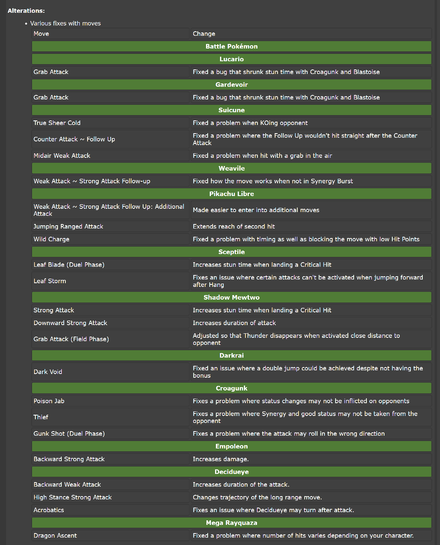Click the Battle Pokémon section header

pyautogui.click(x=232, y=46)
